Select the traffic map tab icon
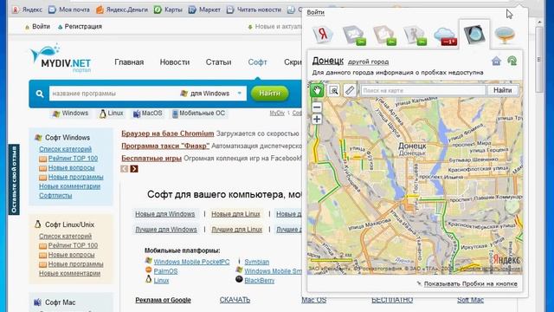554x312 pixels. 474,35
